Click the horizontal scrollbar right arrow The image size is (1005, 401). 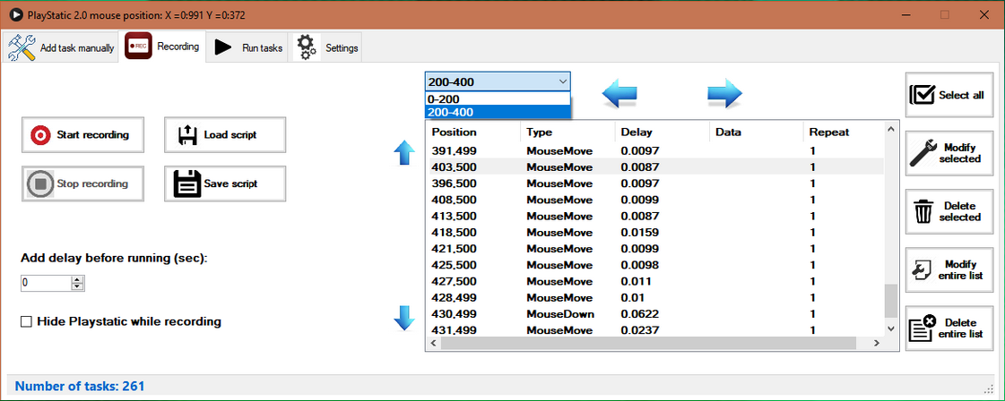(878, 344)
